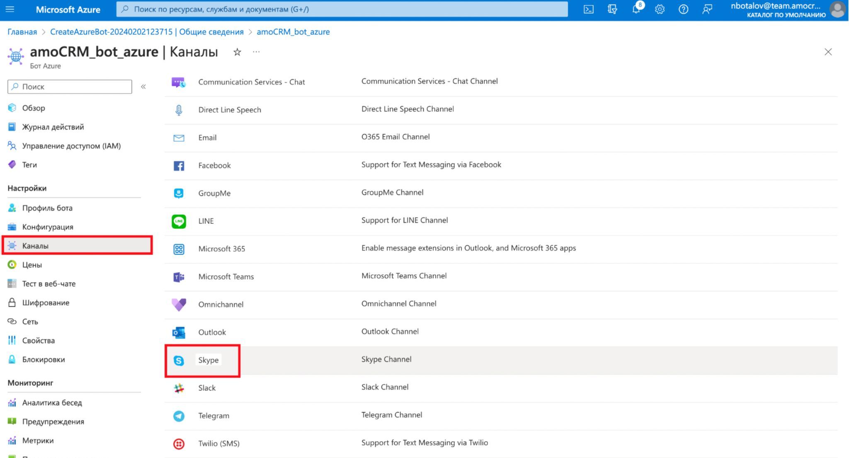Select the Facebook channel name

(214, 165)
